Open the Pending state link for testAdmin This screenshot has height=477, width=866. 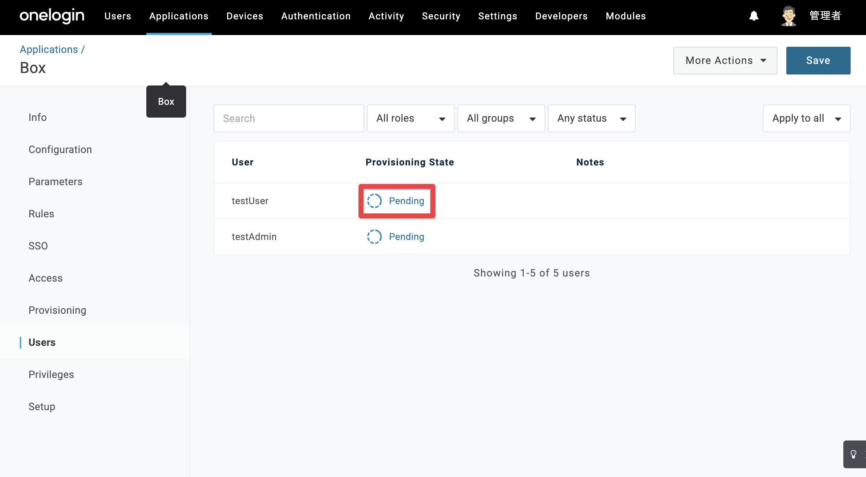pyautogui.click(x=407, y=237)
